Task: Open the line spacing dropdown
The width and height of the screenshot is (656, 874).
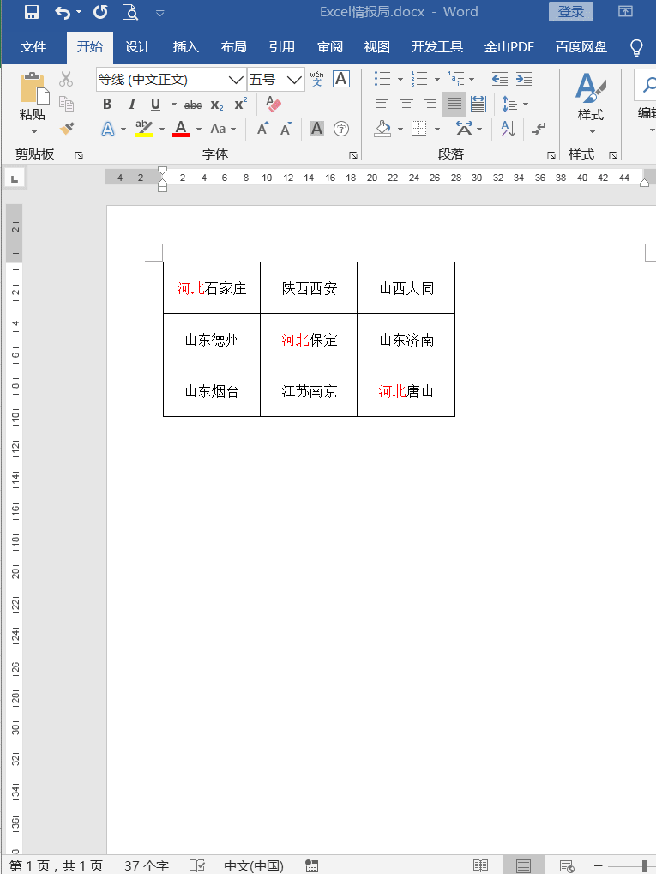Action: (x=515, y=104)
